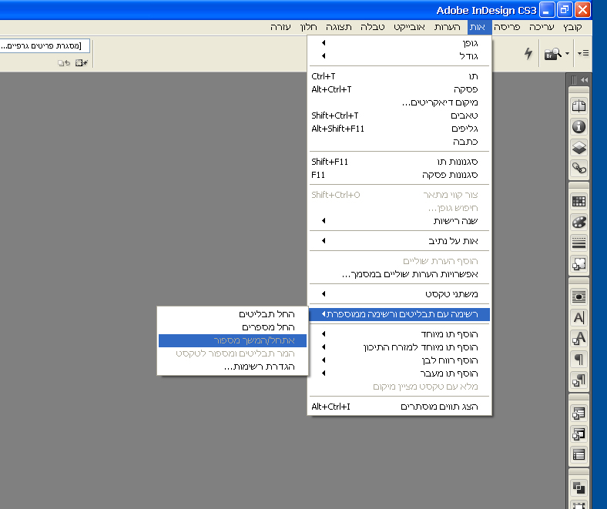Expand the שנה רישיות submenu
The image size is (607, 509).
point(399,221)
